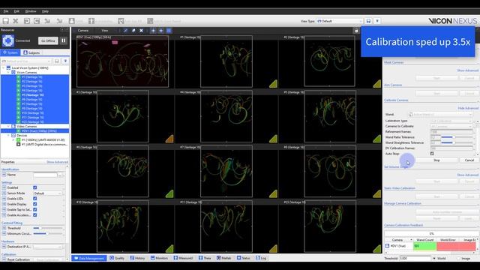Click the #DV1 camera icon in feedback table
The width and height of the screenshot is (480, 270).
coord(387,246)
